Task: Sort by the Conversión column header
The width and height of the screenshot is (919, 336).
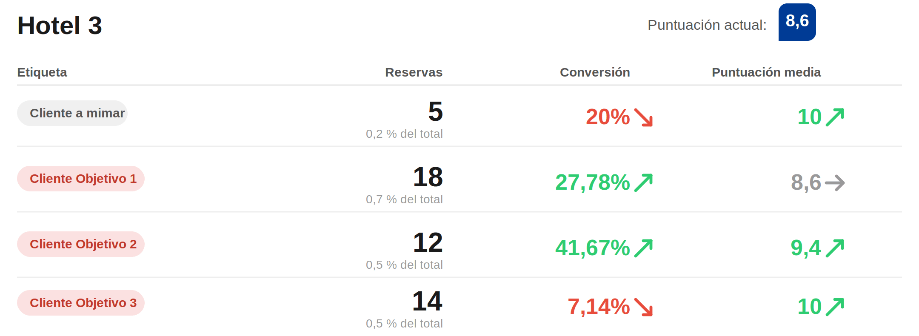Action: pos(595,72)
